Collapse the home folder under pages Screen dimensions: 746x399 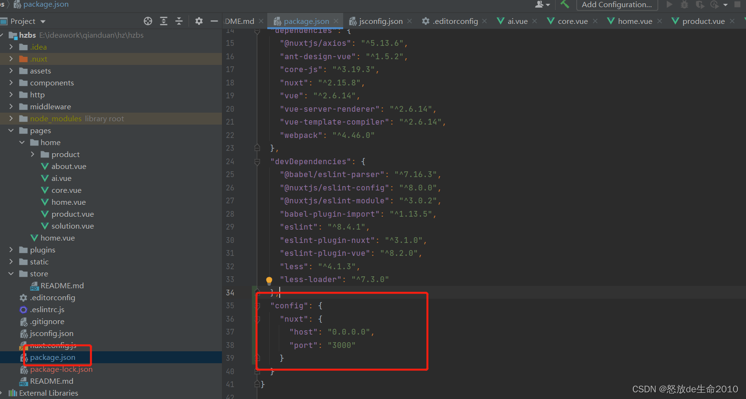(22, 142)
